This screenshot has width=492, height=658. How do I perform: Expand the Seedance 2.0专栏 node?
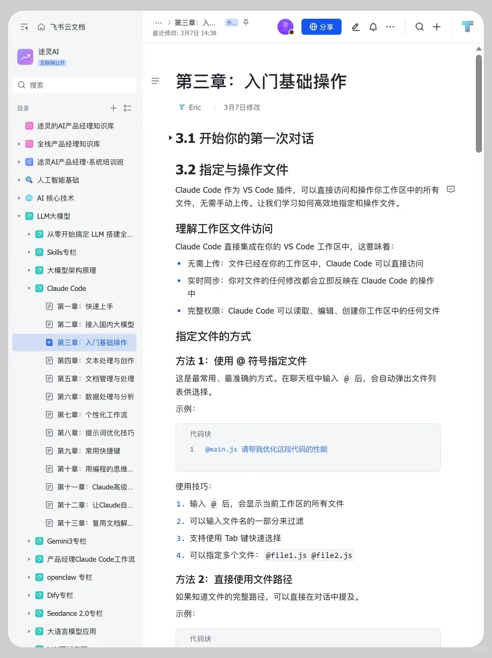click(29, 613)
